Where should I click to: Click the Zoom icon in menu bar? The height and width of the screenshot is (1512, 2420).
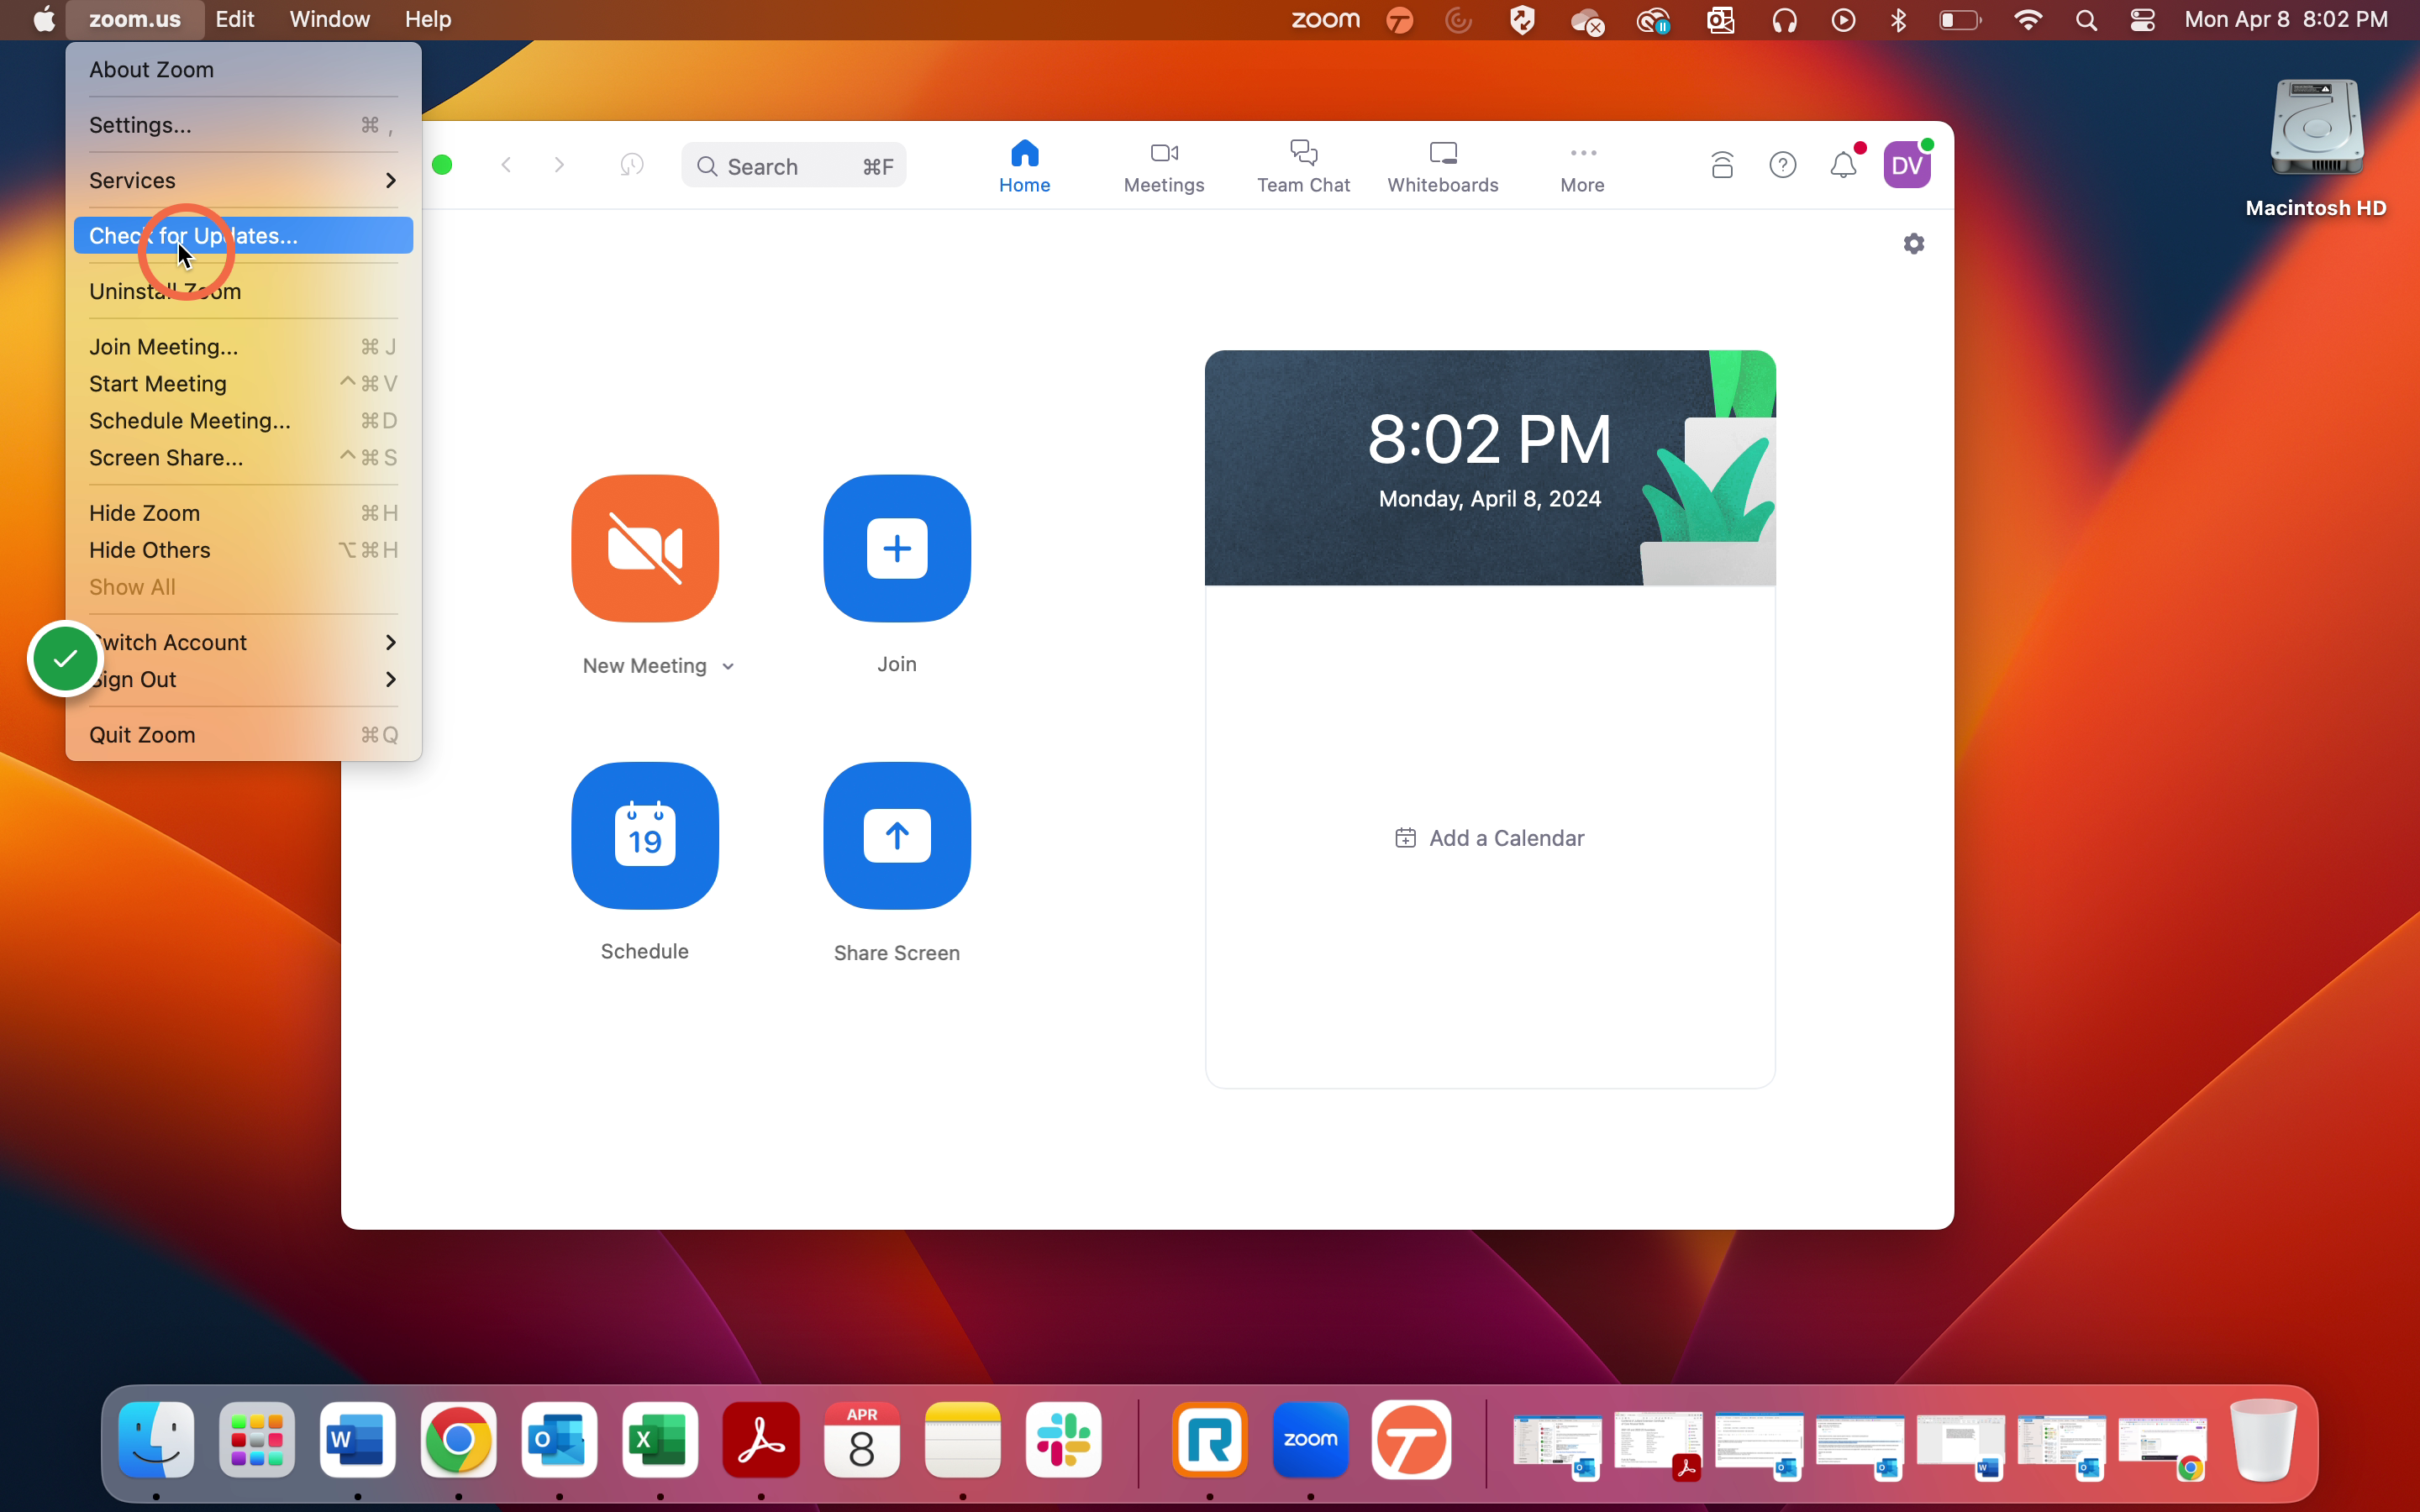[x=1325, y=20]
